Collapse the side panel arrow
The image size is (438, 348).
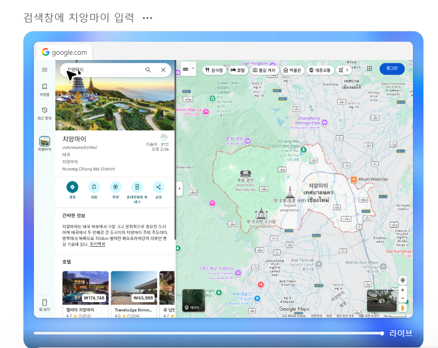[x=180, y=189]
